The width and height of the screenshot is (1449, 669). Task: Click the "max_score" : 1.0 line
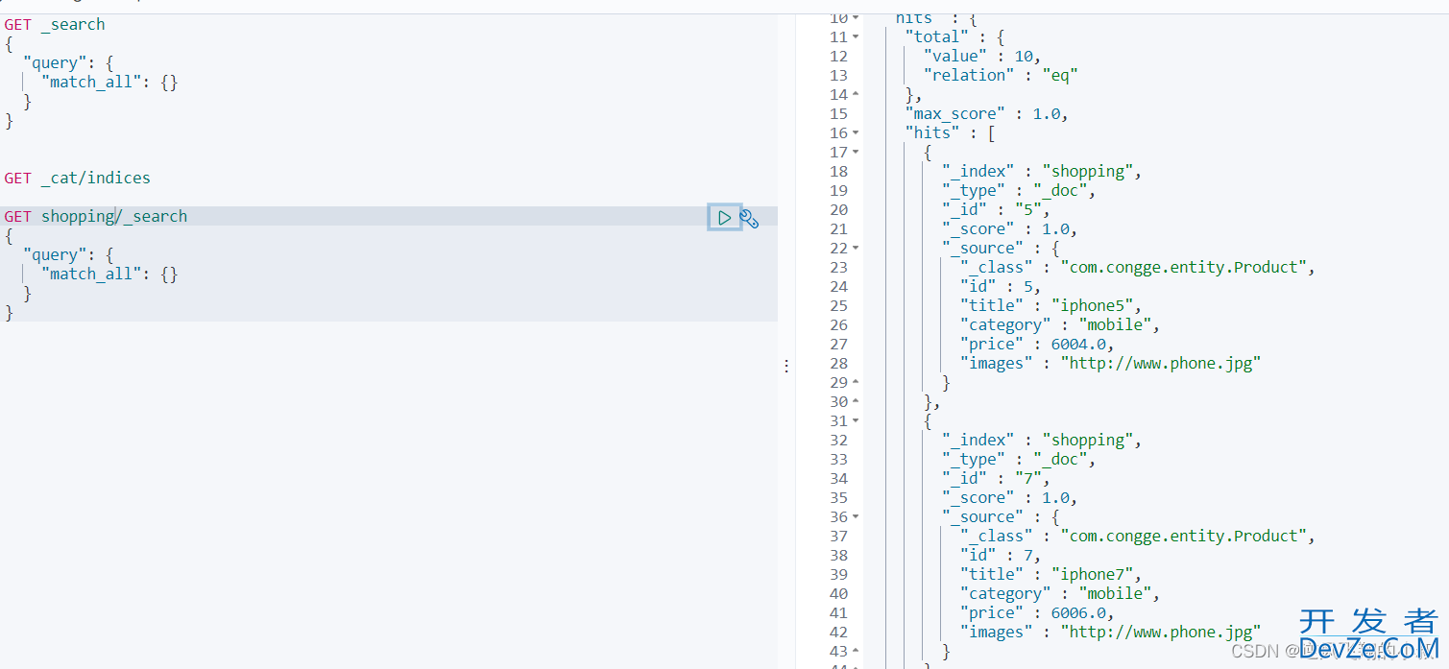[986, 113]
